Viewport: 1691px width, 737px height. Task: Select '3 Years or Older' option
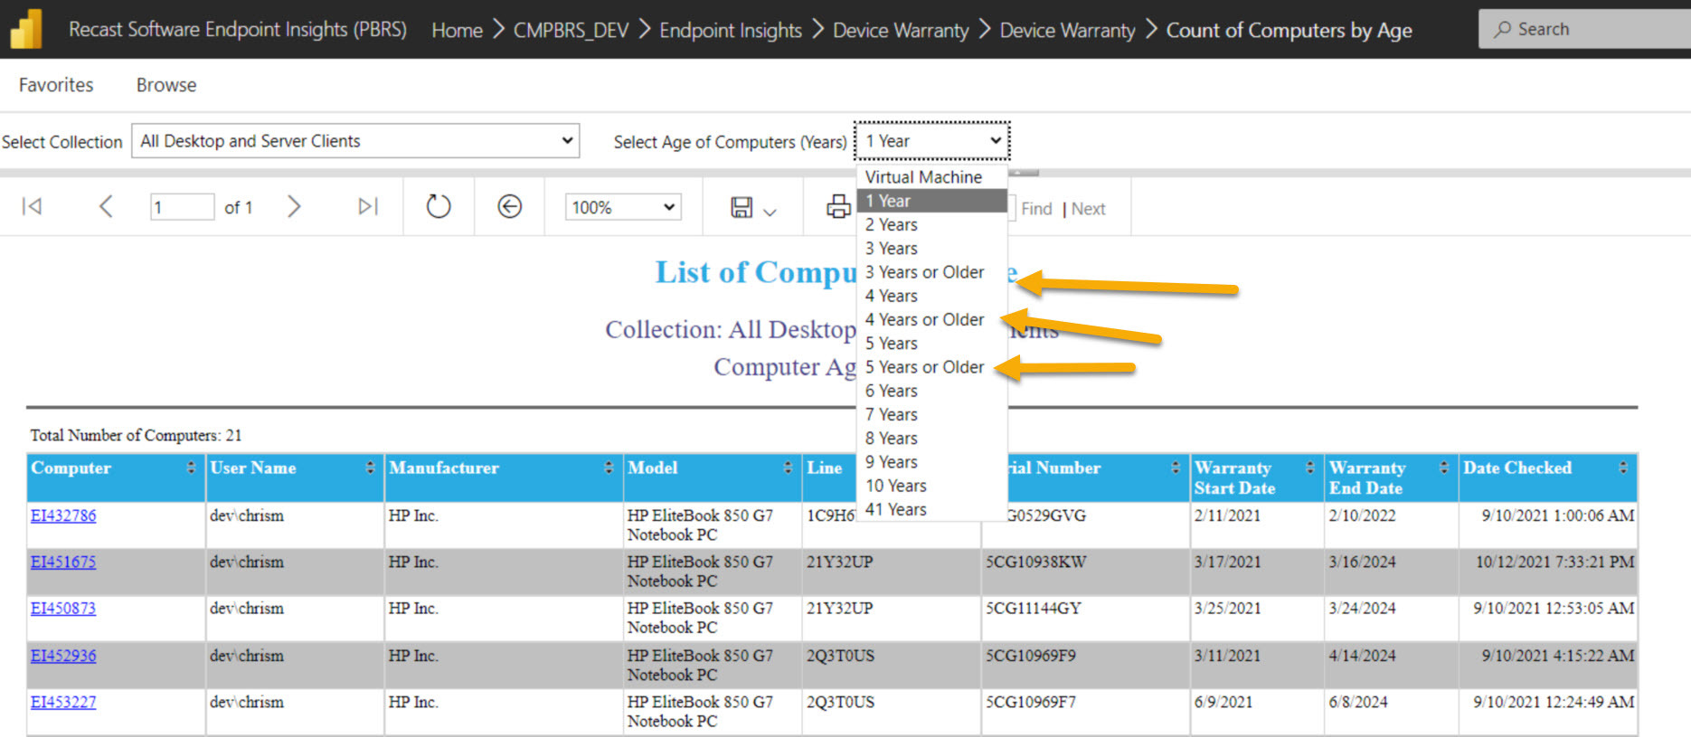924,272
